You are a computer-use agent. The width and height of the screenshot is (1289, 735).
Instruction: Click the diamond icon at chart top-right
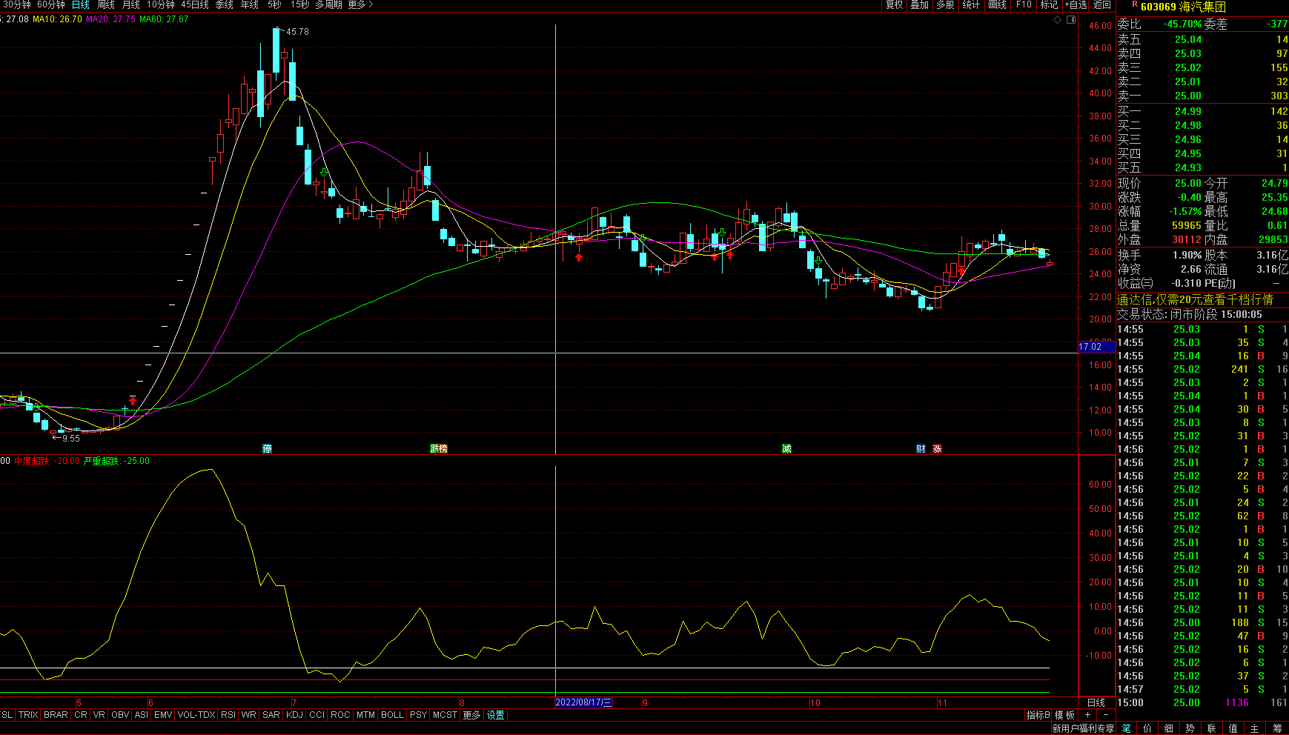[x=1058, y=20]
